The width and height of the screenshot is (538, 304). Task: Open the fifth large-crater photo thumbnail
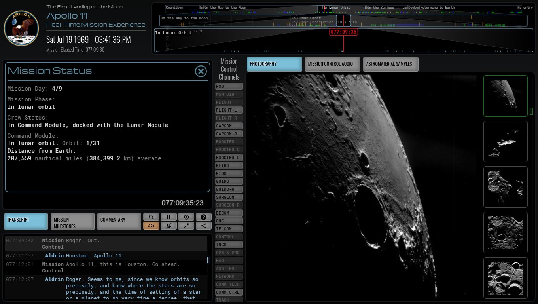click(x=506, y=278)
